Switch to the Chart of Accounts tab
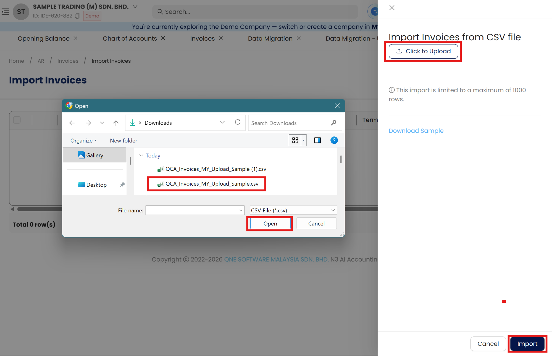Viewport: 552px width, 356px height. pos(130,38)
